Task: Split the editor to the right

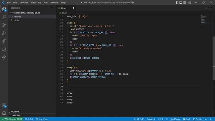Action: pos(207,8)
